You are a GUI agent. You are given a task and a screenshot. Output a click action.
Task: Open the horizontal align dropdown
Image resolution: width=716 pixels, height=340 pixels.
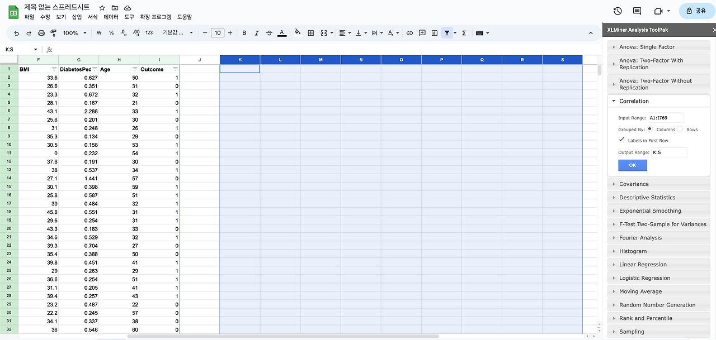[x=345, y=33]
